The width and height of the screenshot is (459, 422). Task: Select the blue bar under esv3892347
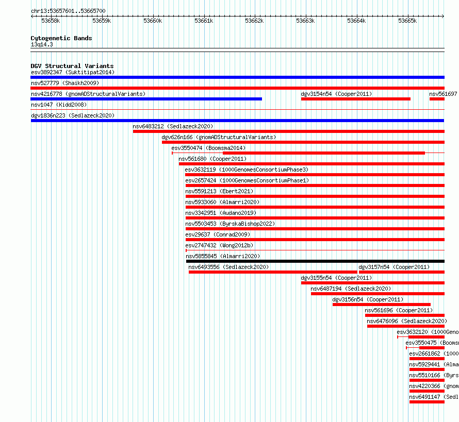pos(237,77)
